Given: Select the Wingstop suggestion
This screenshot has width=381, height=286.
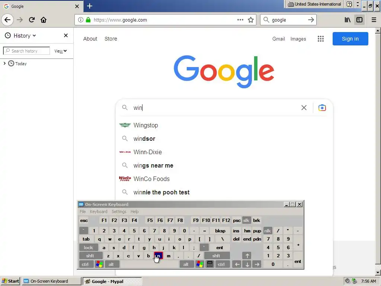Looking at the screenshot, I should coord(224,125).
